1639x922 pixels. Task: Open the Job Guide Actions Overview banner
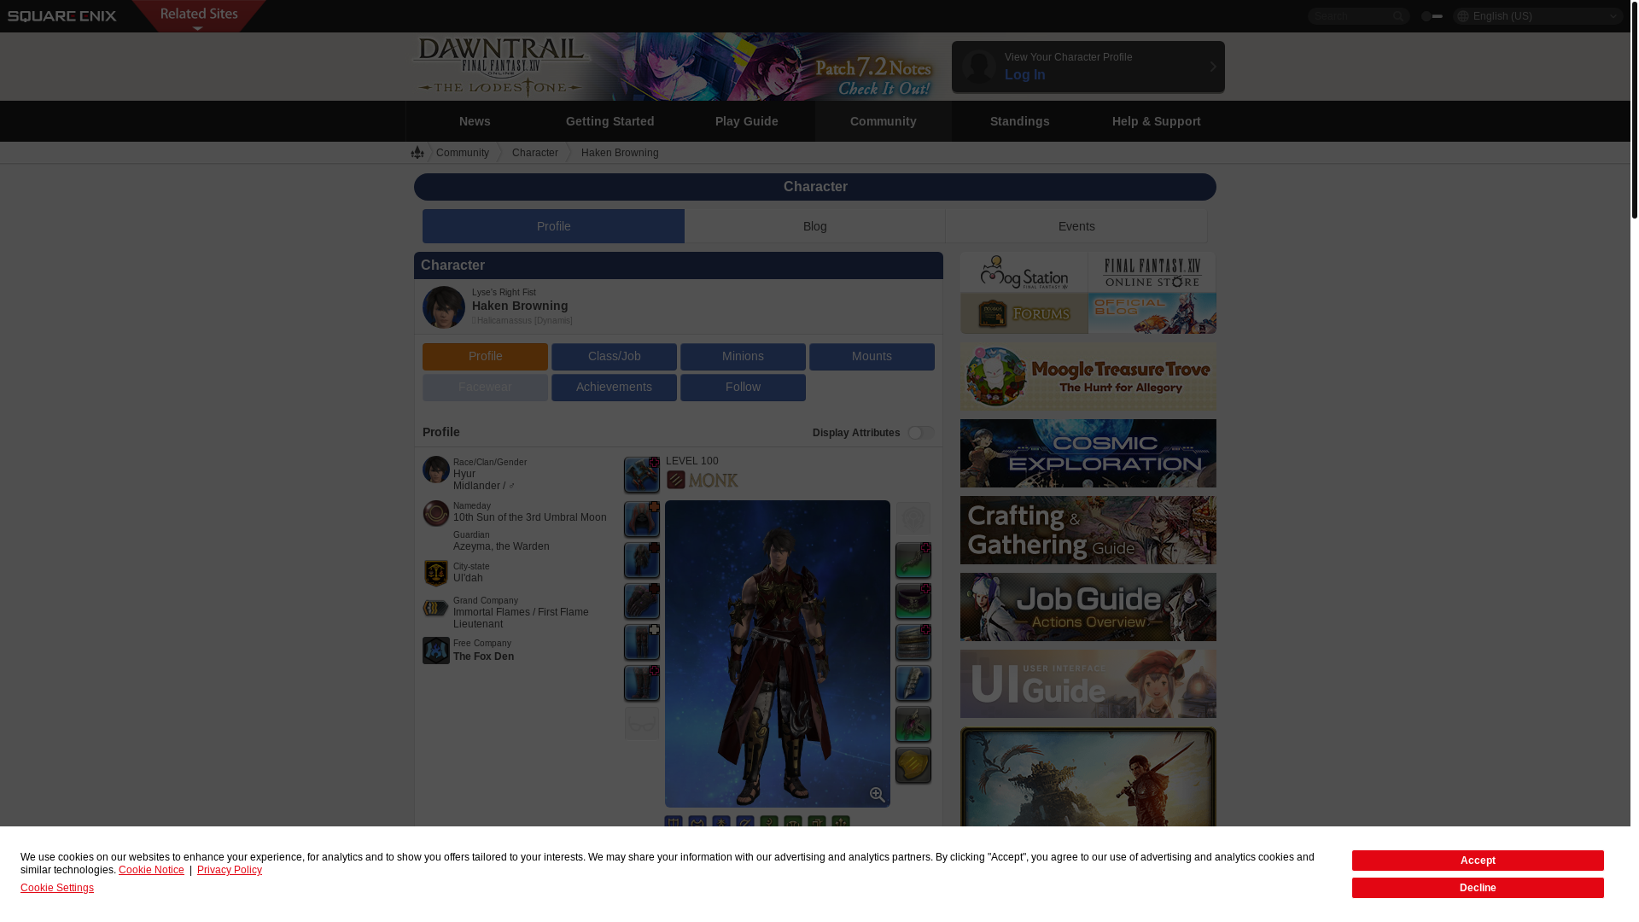coord(1088,607)
